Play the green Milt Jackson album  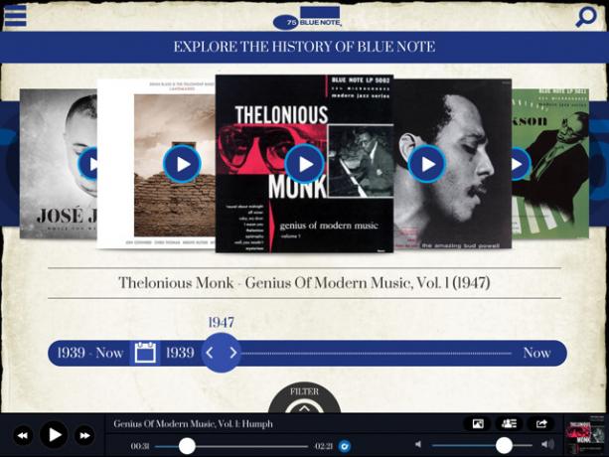point(520,164)
